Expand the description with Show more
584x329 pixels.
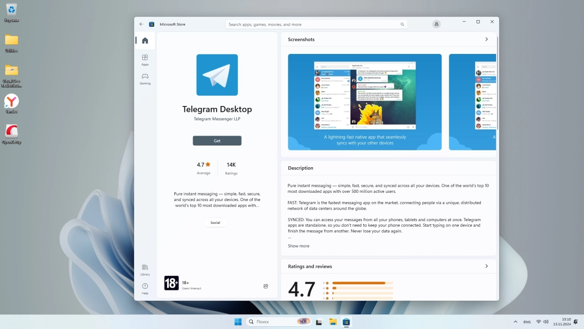click(298, 246)
